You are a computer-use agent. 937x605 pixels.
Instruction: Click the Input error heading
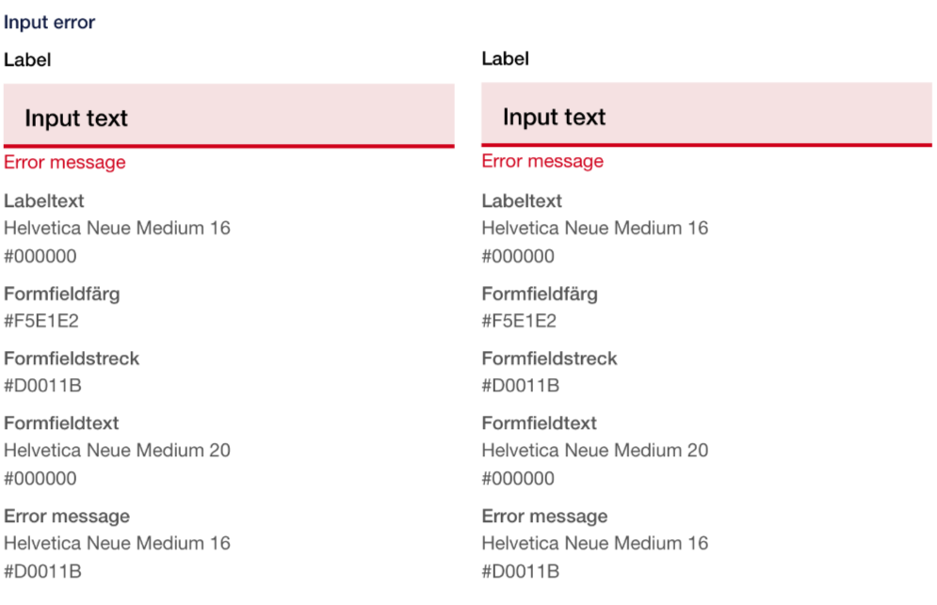point(49,22)
